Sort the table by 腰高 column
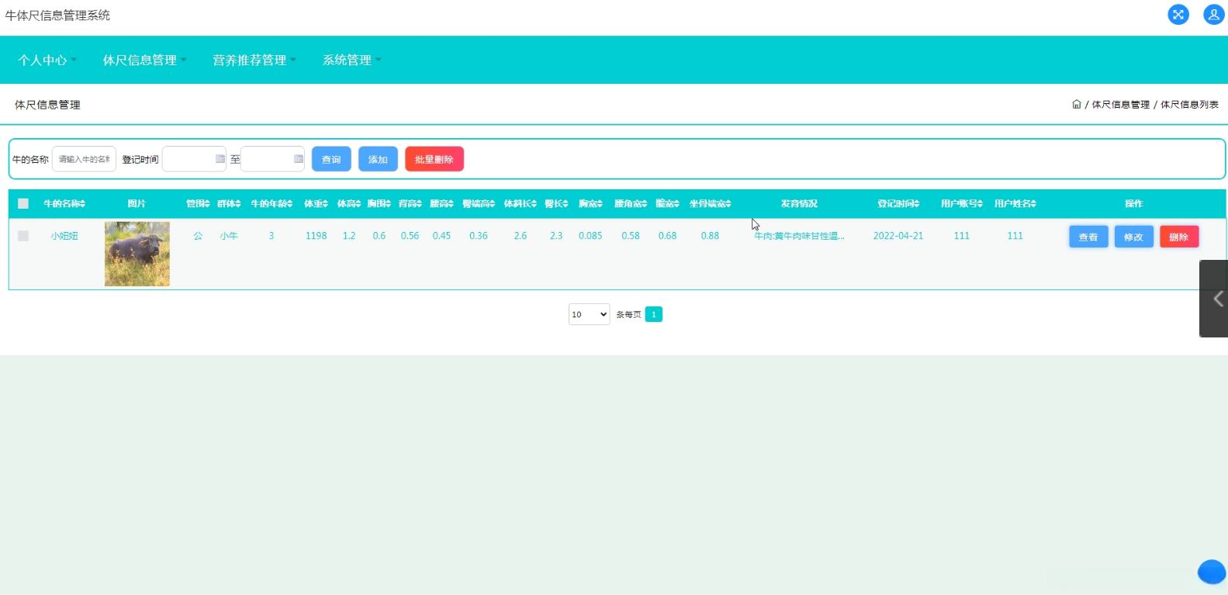Viewport: 1228px width, 595px height. click(441, 204)
